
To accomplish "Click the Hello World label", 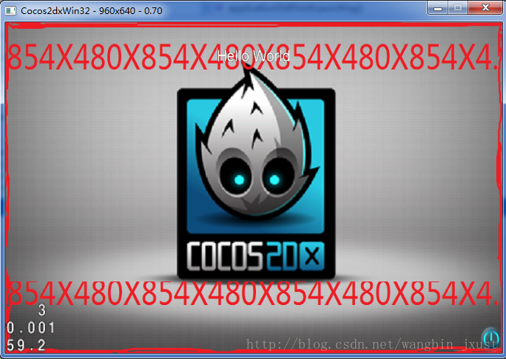I will click(x=254, y=56).
